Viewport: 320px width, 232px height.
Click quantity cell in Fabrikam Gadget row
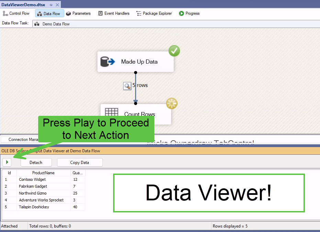pyautogui.click(x=78, y=186)
